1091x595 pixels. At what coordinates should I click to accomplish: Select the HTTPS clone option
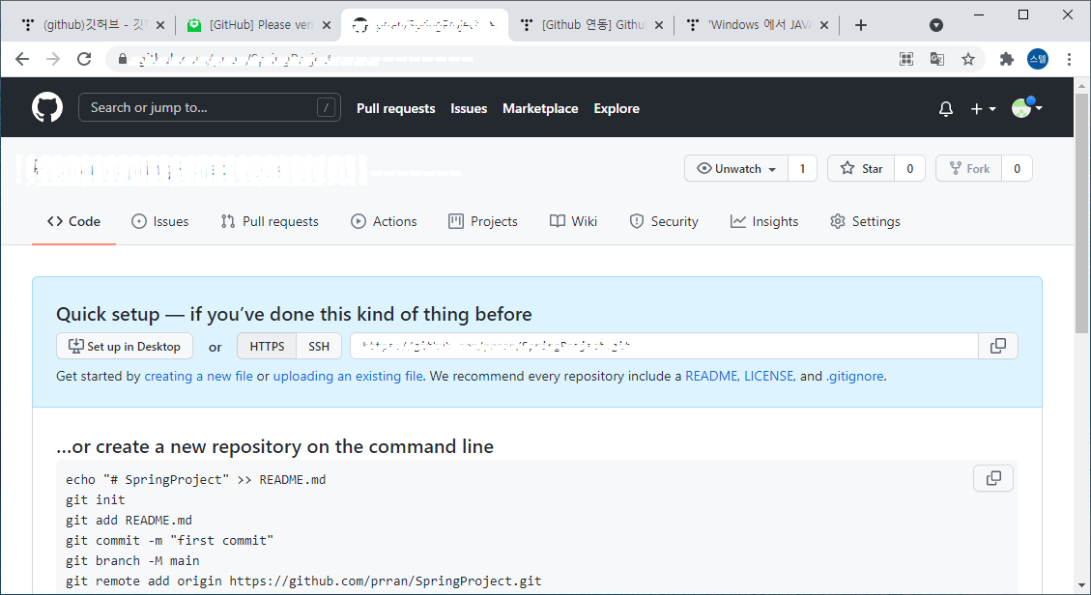click(267, 346)
